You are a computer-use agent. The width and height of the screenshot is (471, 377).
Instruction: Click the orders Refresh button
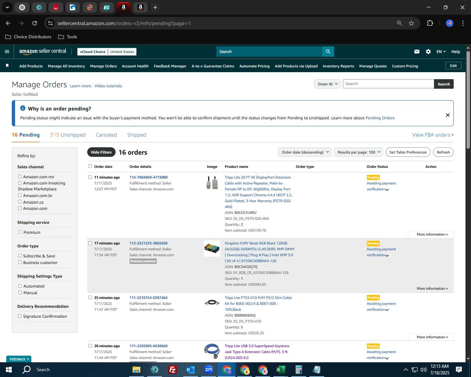point(443,152)
